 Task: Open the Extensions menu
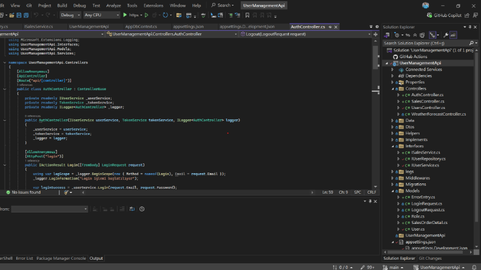(x=153, y=5)
